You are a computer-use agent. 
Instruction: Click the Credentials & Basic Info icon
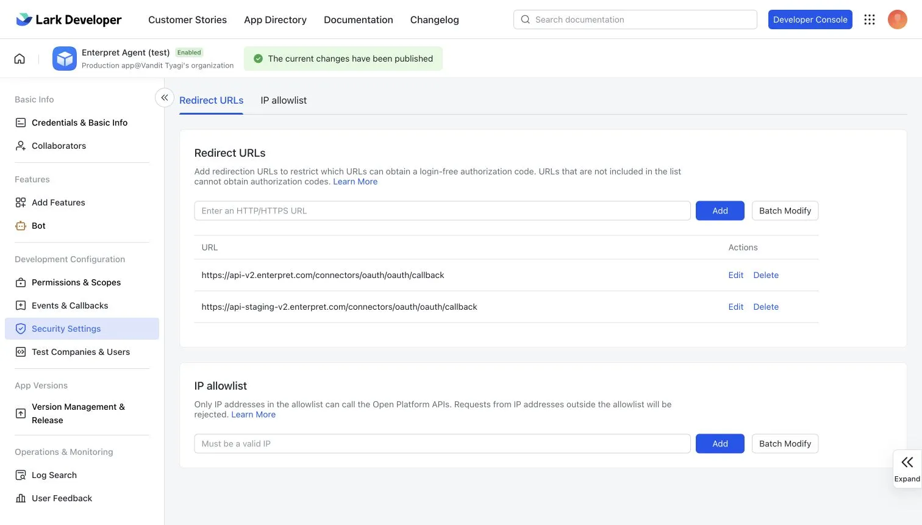pos(21,123)
